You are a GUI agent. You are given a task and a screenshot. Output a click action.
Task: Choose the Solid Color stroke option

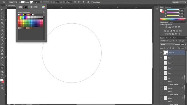point(25,7)
